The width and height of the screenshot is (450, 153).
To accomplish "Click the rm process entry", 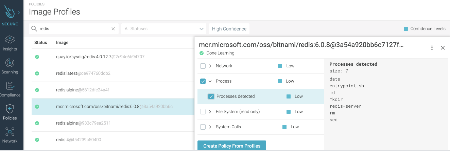I will 332,113.
